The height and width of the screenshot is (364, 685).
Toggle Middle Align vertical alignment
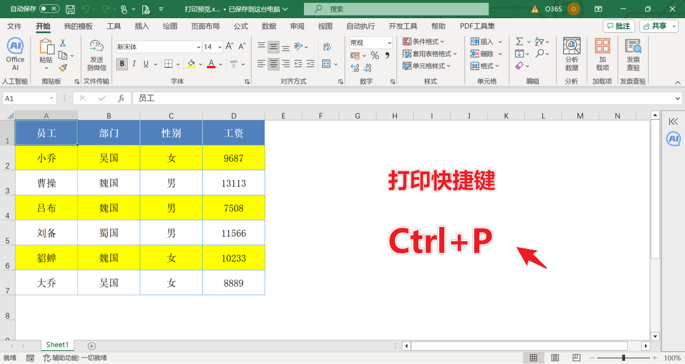273,47
